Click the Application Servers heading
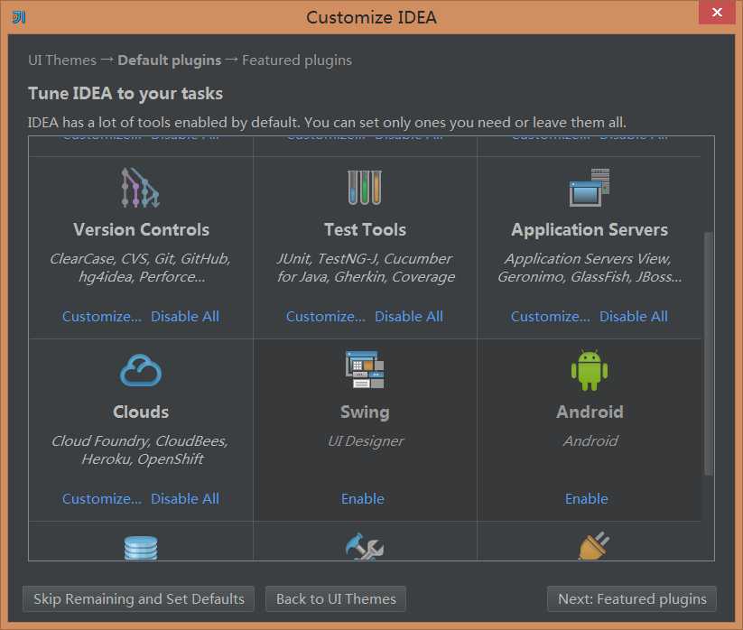The width and height of the screenshot is (743, 630). [x=590, y=230]
